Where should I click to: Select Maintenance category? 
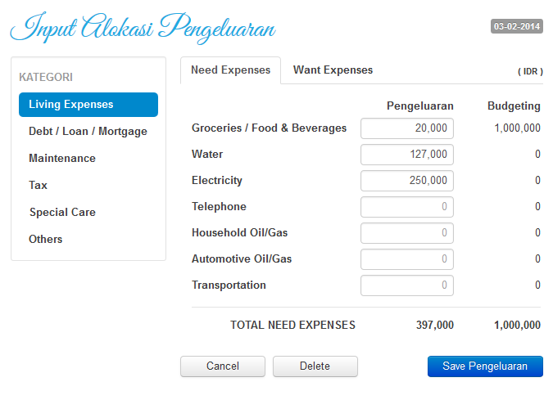(x=62, y=159)
